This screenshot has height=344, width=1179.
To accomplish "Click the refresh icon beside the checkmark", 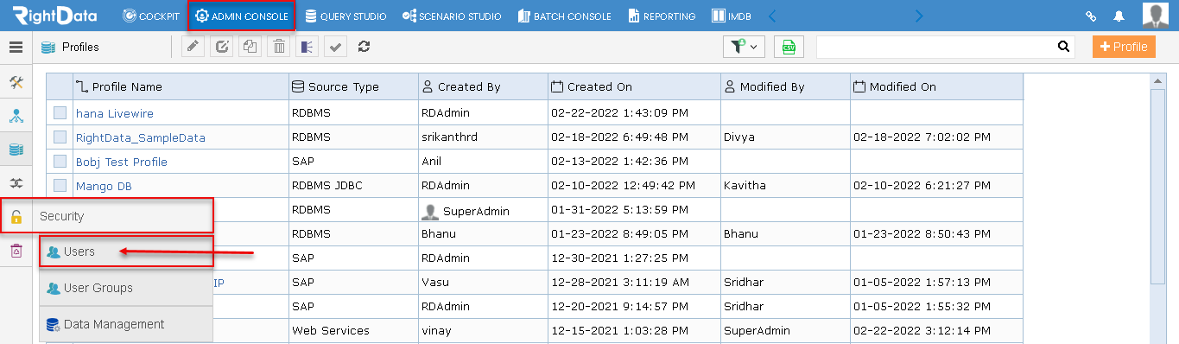I will pos(364,48).
